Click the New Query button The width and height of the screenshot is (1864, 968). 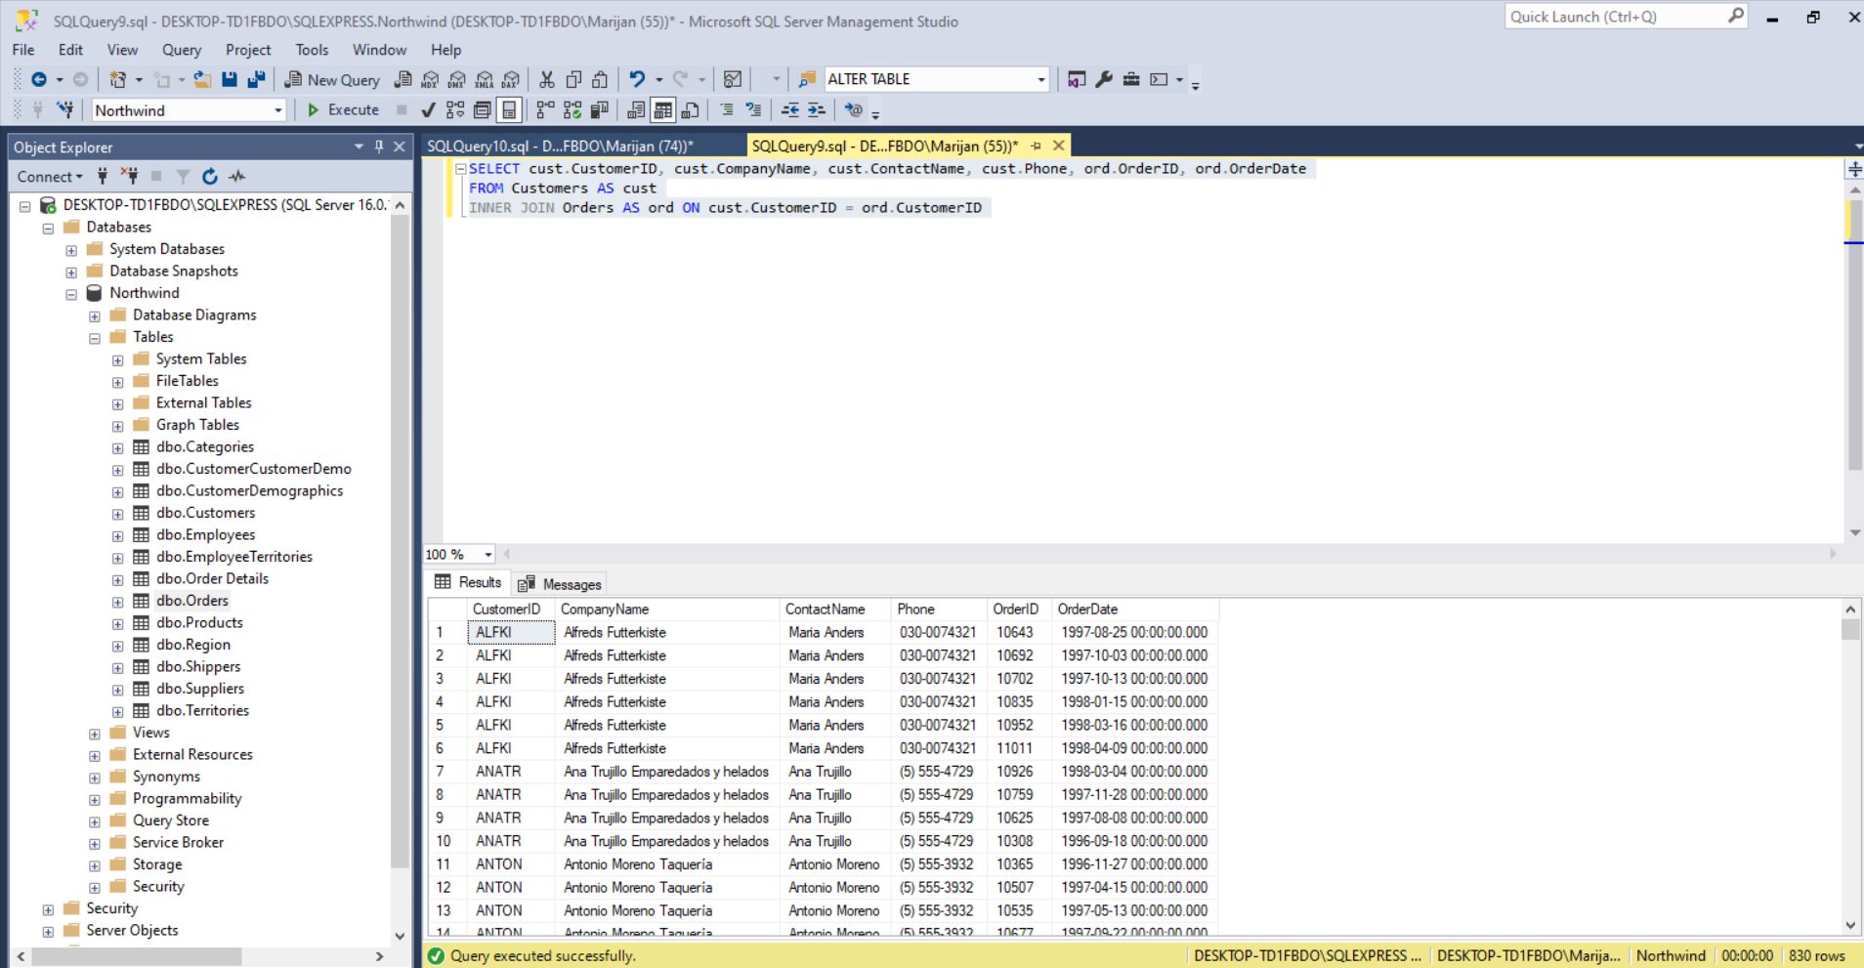tap(332, 79)
